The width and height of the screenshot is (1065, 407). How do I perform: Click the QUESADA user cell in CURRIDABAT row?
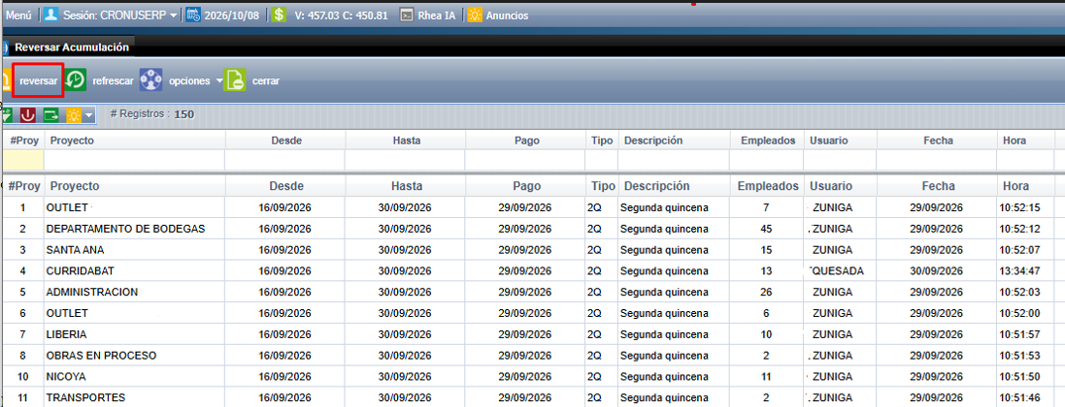pyautogui.click(x=838, y=270)
